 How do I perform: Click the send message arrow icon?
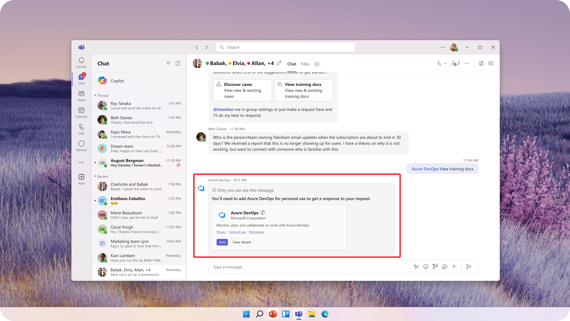point(469,267)
